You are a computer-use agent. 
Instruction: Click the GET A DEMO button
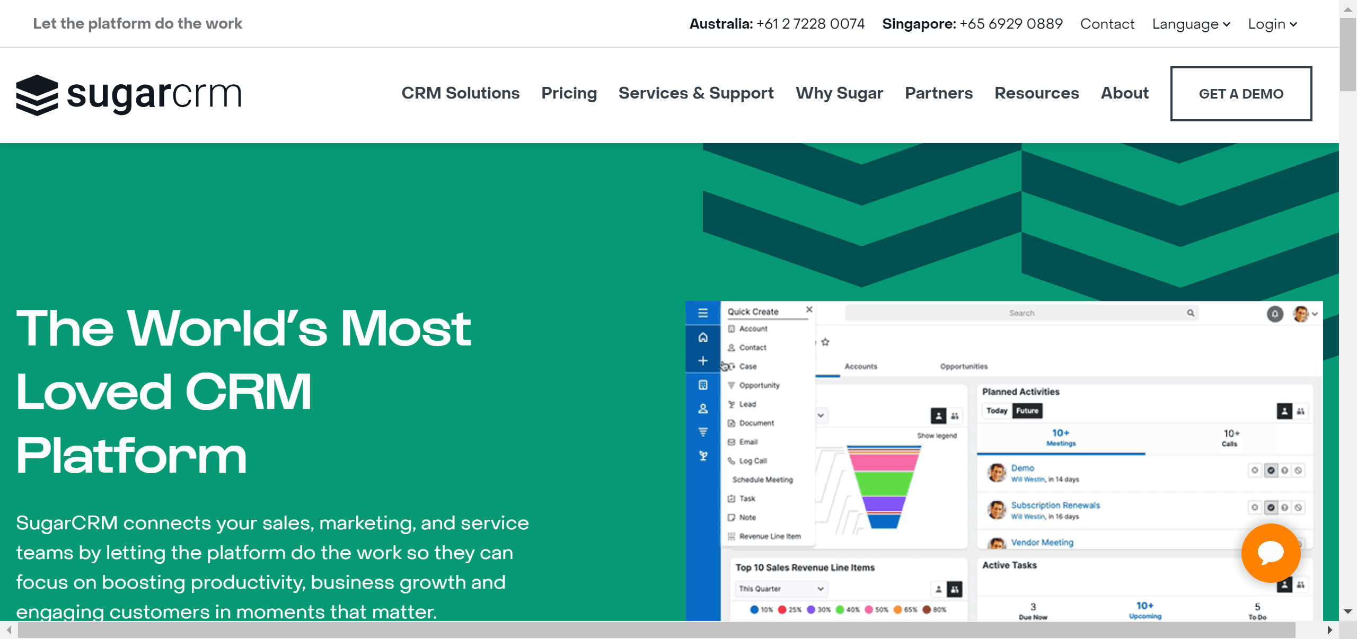[x=1241, y=93]
